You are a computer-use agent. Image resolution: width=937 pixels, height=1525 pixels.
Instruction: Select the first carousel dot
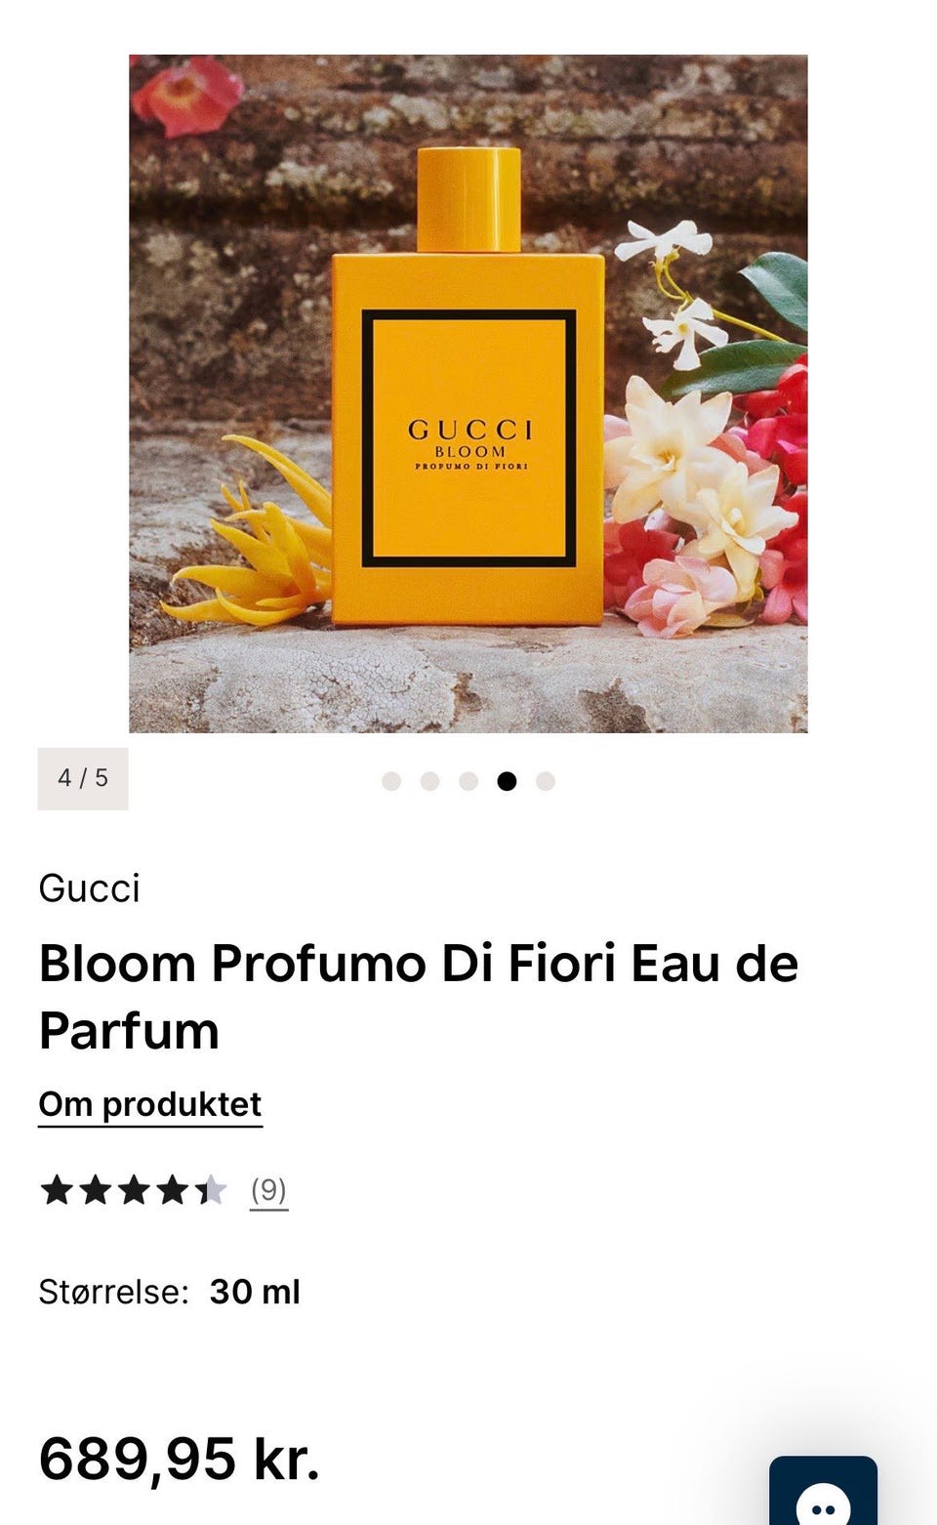[x=391, y=781]
